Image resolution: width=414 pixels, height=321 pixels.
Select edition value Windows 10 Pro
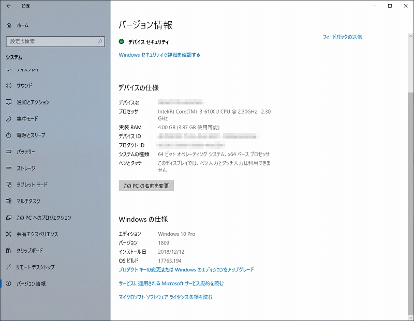(176, 234)
